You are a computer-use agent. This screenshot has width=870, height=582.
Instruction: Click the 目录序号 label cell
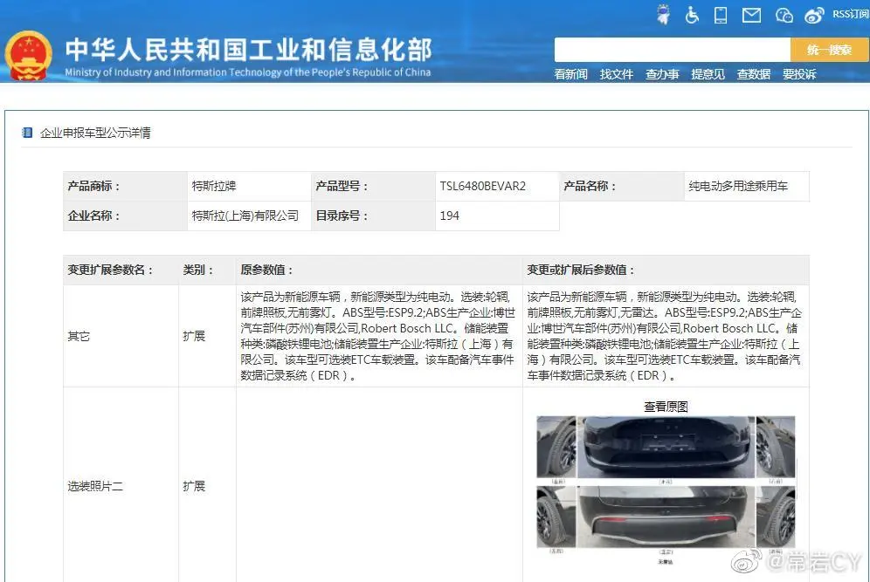point(373,216)
